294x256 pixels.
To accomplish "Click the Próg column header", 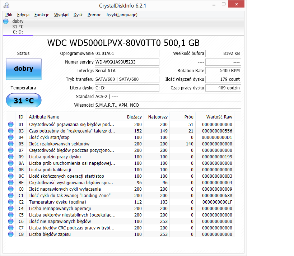I will pos(183,117).
